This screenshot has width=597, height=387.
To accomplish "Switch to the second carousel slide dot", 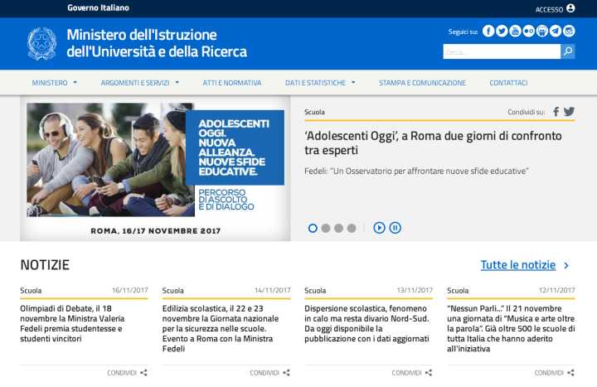I will tap(326, 228).
